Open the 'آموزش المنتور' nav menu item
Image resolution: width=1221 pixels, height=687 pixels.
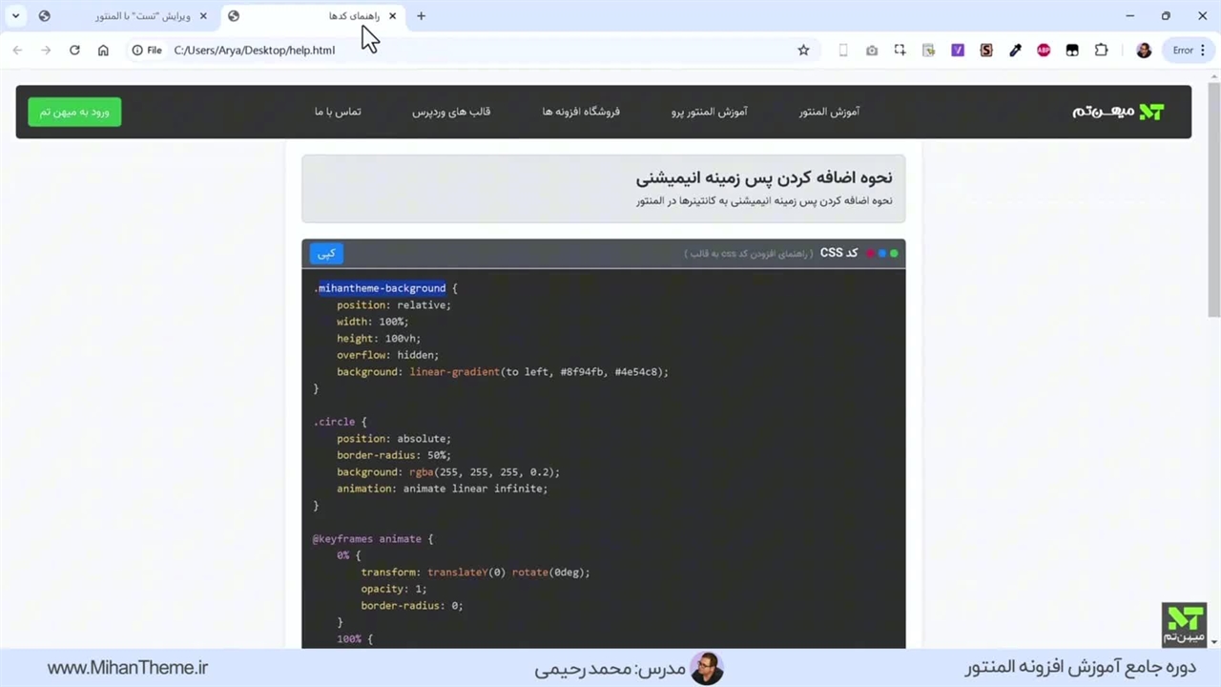tap(829, 112)
